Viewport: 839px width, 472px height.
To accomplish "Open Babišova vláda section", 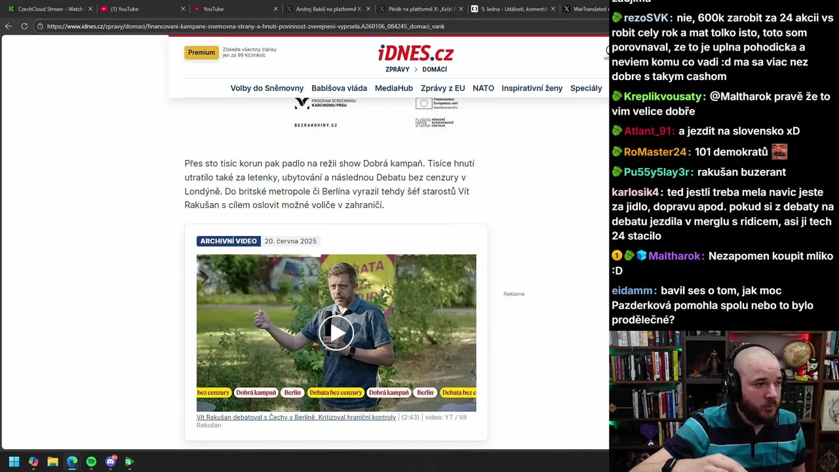I will coord(339,88).
